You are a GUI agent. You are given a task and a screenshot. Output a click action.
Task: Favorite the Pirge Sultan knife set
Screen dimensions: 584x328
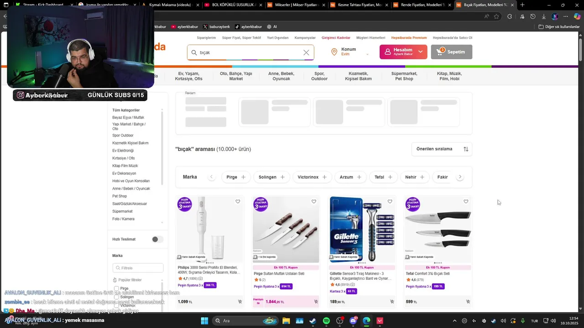tap(314, 201)
